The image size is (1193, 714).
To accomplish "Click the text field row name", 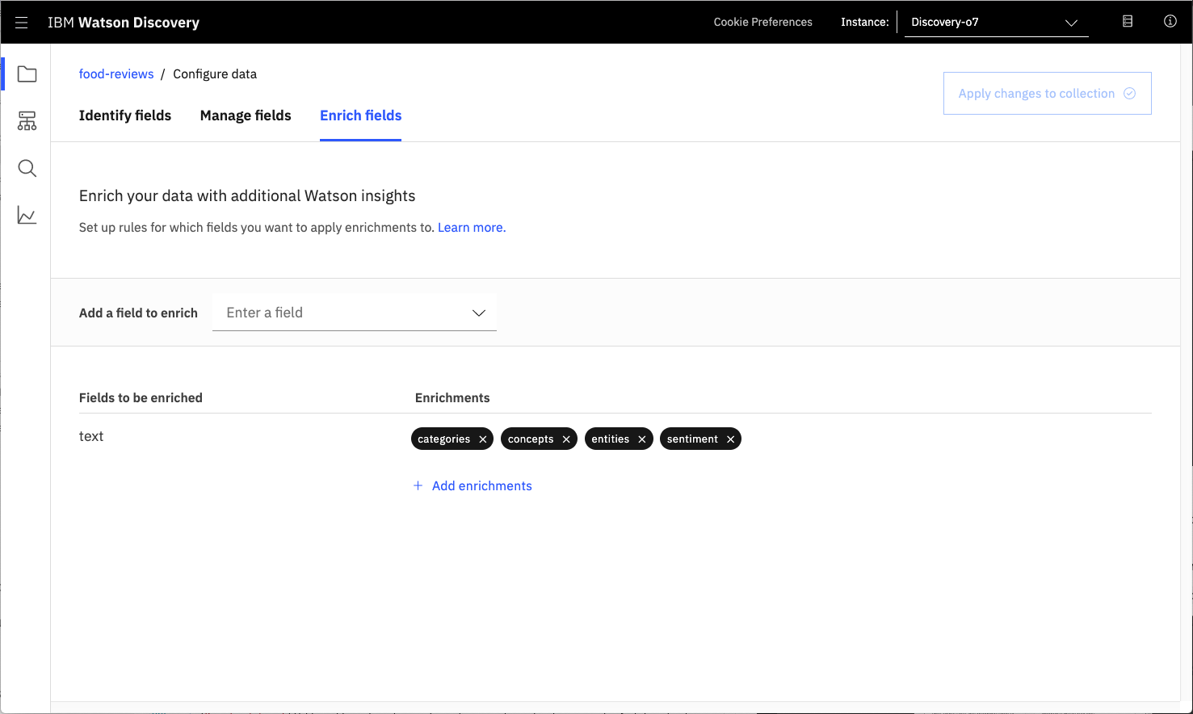I will [x=91, y=436].
